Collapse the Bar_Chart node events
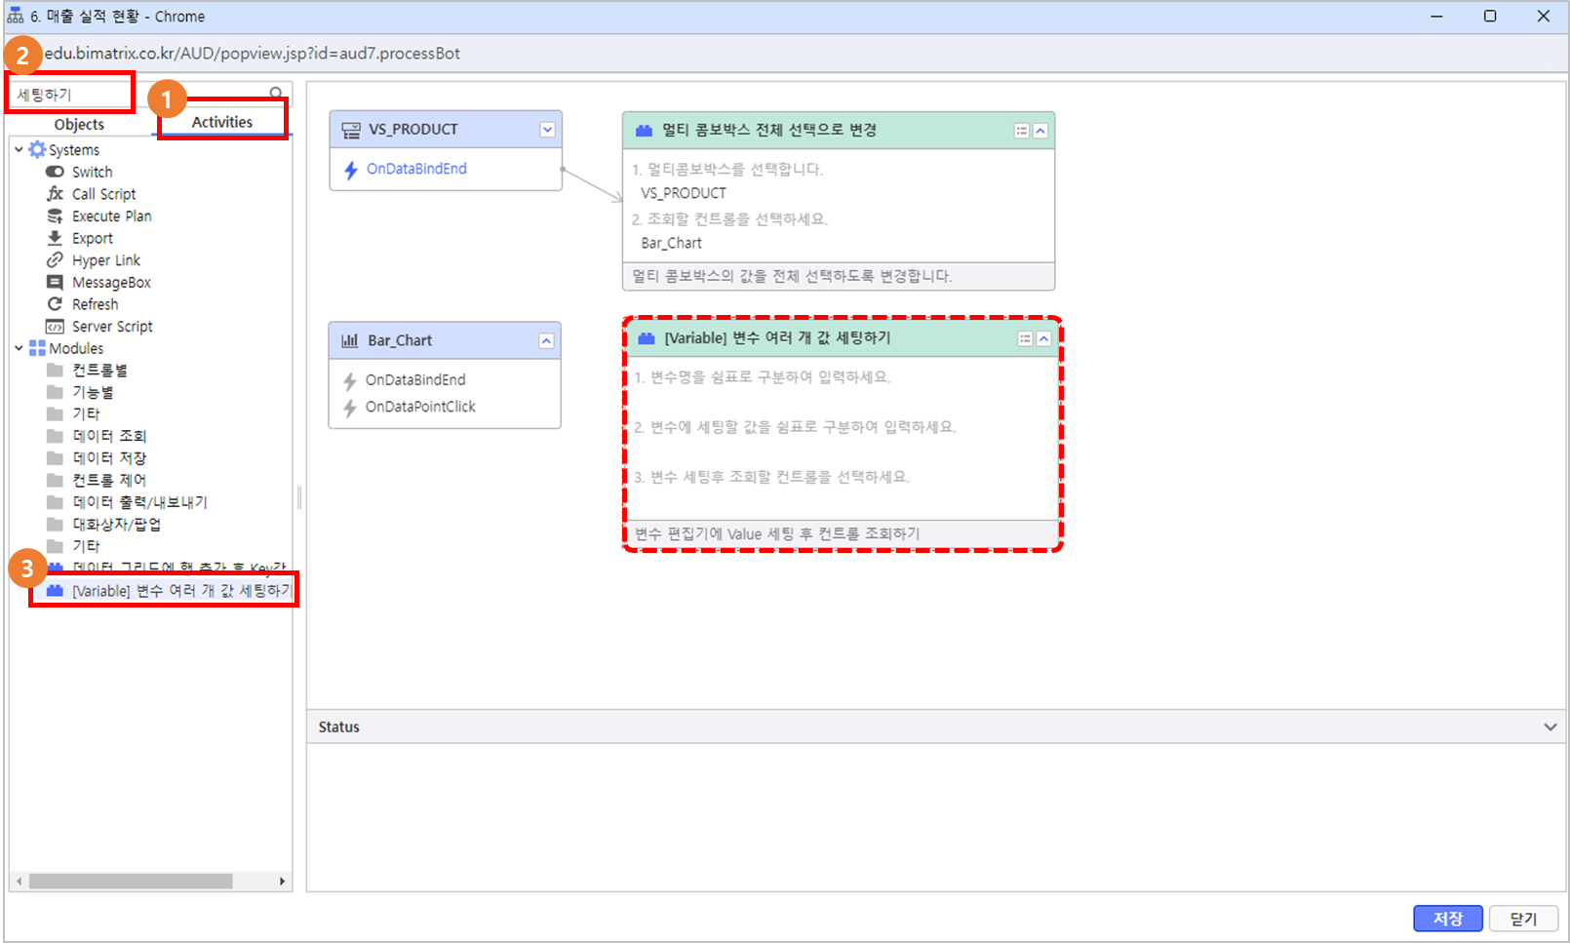Screen dimensions: 1570x943 click(546, 340)
